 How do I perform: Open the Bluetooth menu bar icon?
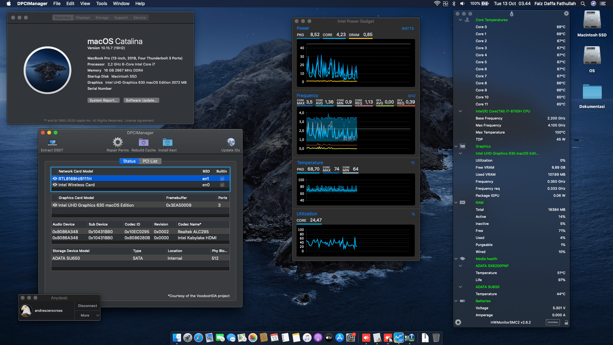(x=454, y=4)
